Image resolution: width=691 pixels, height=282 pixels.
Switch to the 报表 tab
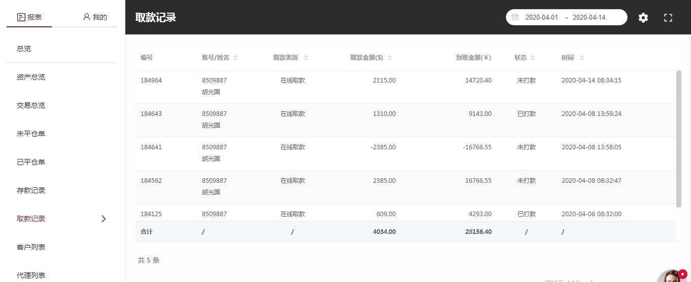29,17
